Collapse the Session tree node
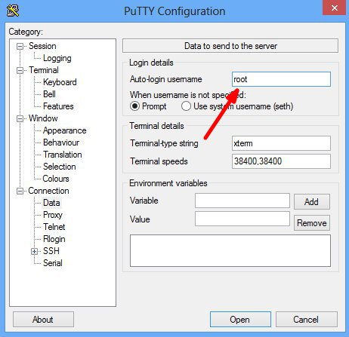The image size is (349, 337). tap(20, 46)
